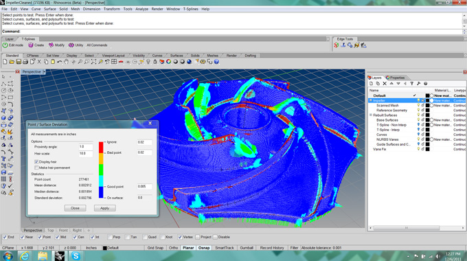Click the light bulb icon in Standard toolbar
467x261 pixels.
148,62
